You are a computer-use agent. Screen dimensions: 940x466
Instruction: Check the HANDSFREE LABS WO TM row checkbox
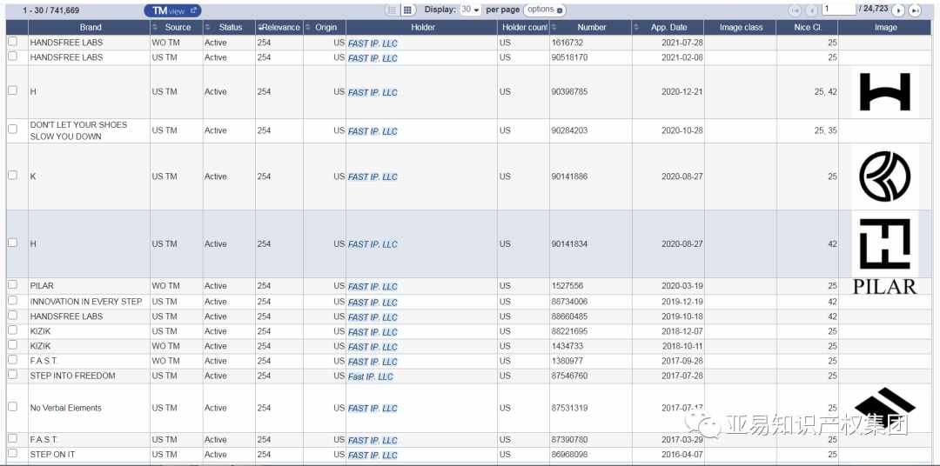coord(12,42)
